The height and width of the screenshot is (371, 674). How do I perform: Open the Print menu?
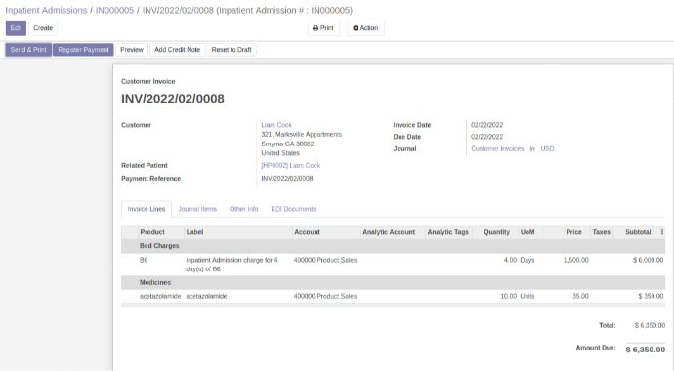coord(323,28)
